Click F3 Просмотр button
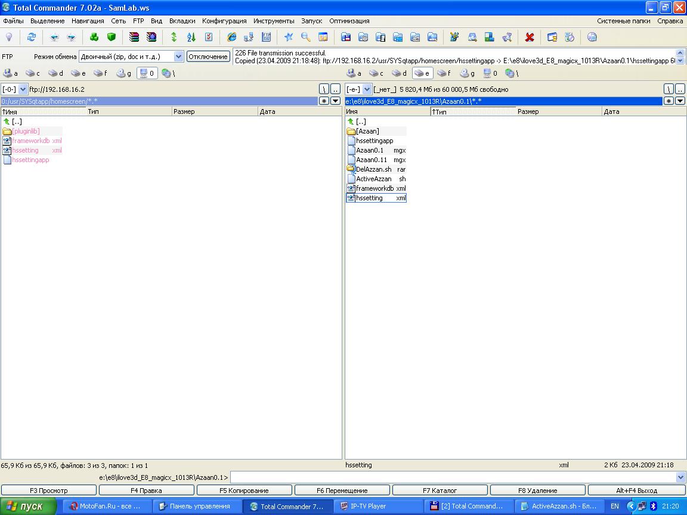Viewport: 687px width, 515px height. [49, 491]
